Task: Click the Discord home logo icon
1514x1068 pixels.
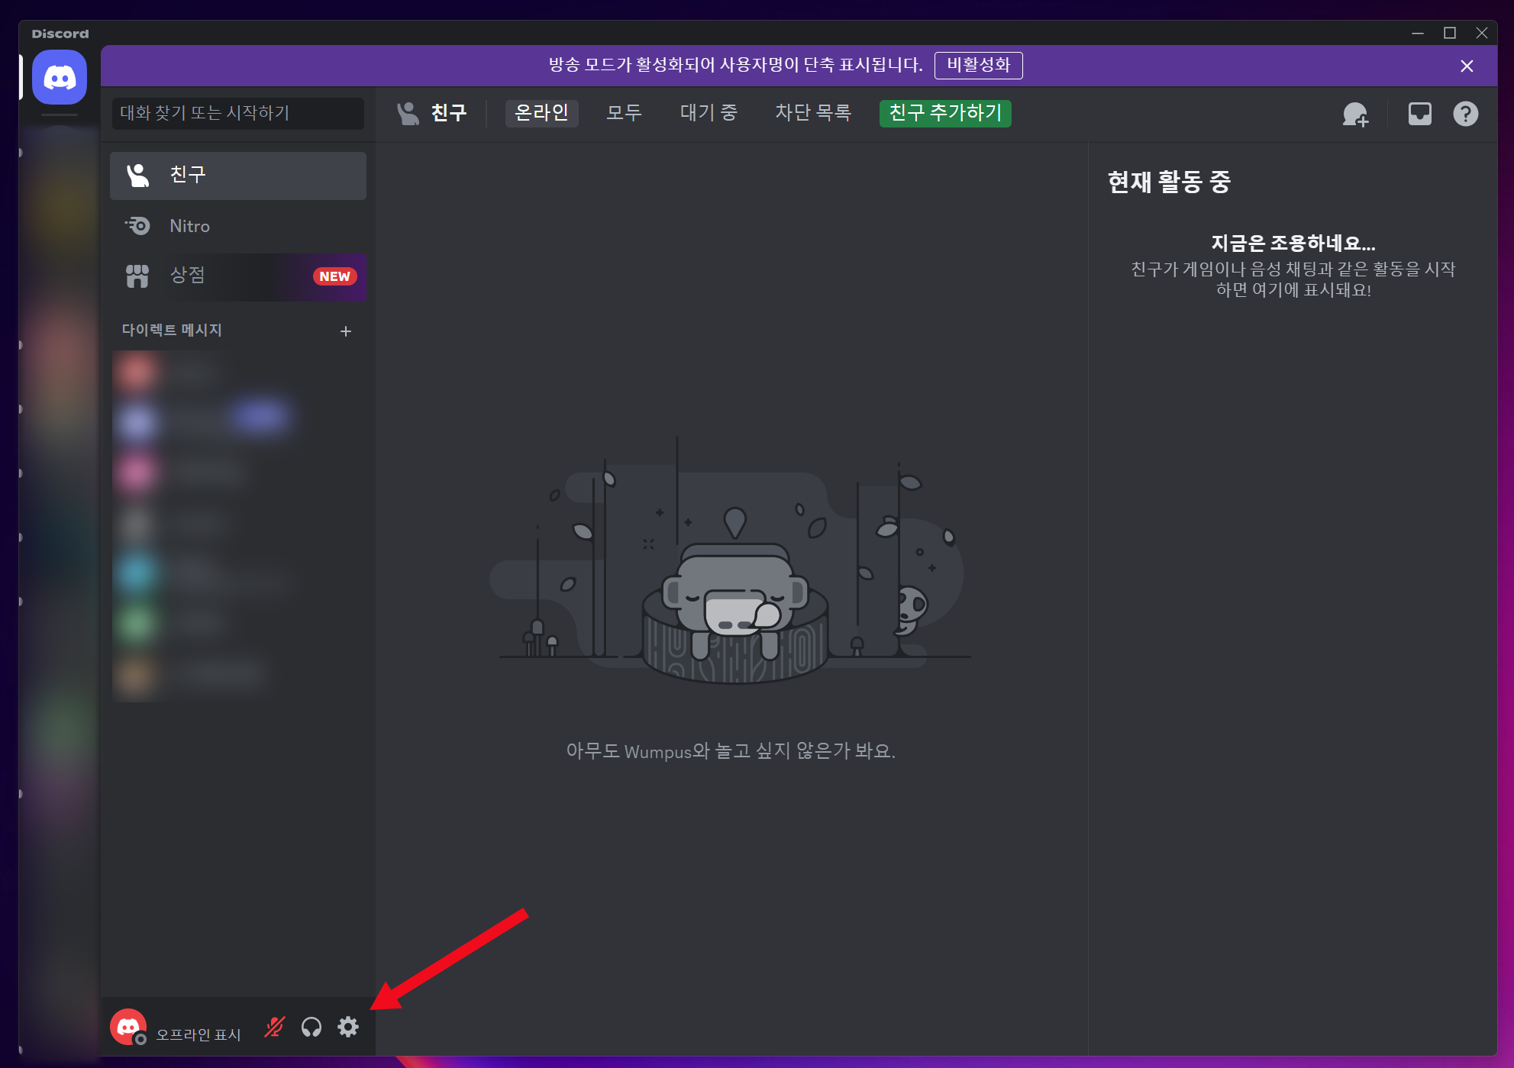Action: 60,77
